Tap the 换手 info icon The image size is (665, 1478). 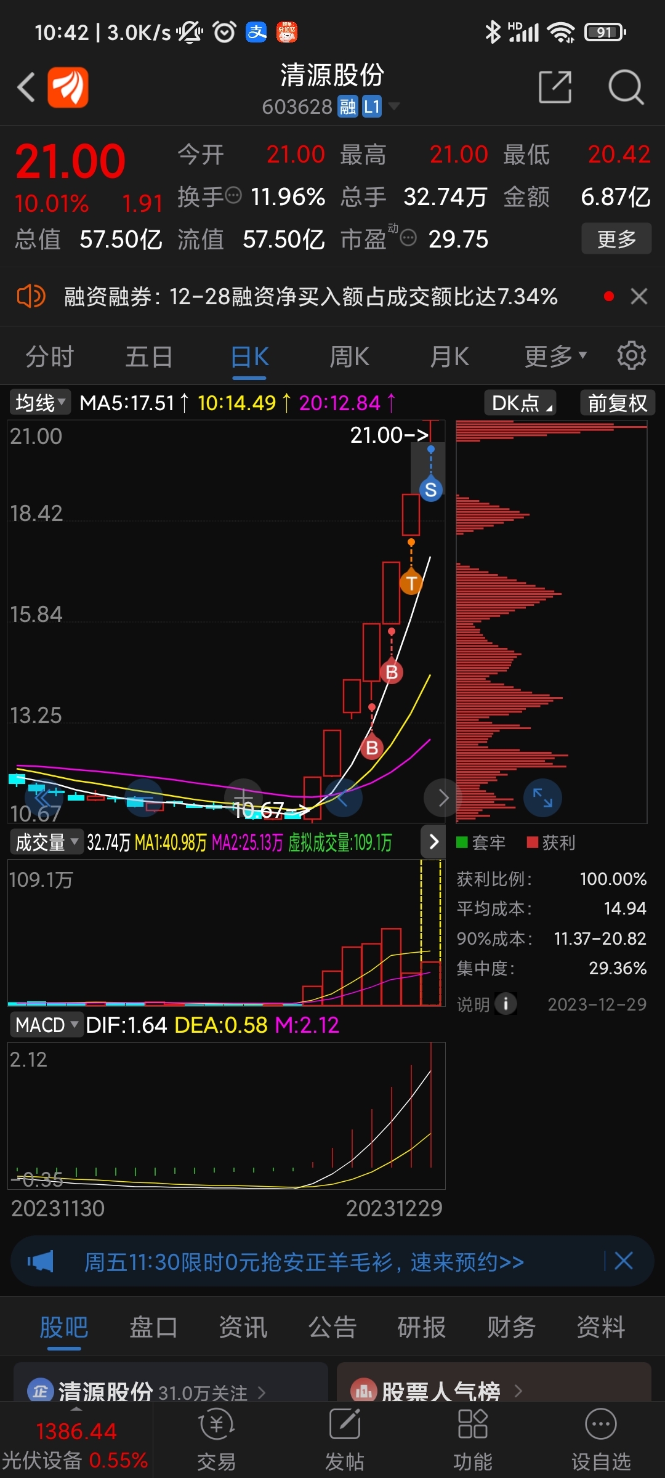[x=233, y=195]
